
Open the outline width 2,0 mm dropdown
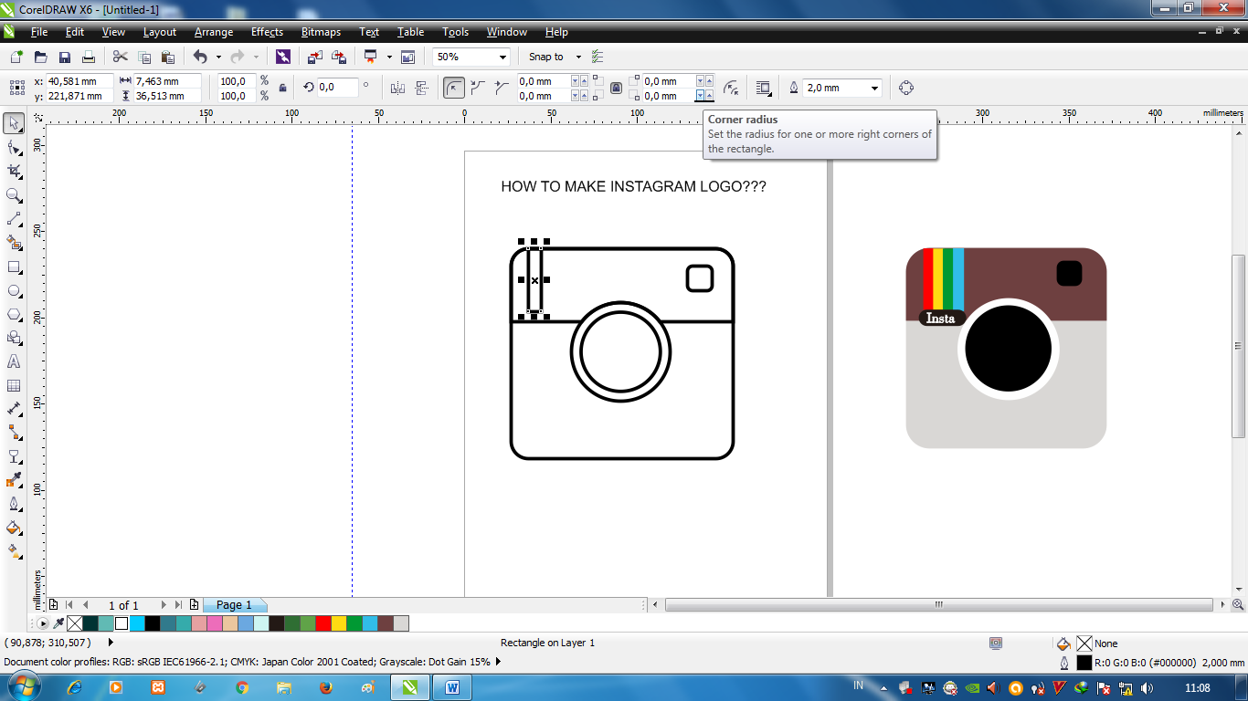click(874, 88)
